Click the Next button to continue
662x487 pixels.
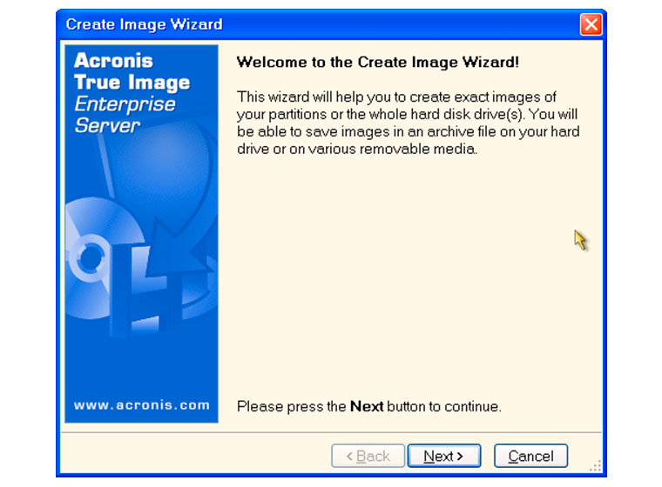point(443,456)
